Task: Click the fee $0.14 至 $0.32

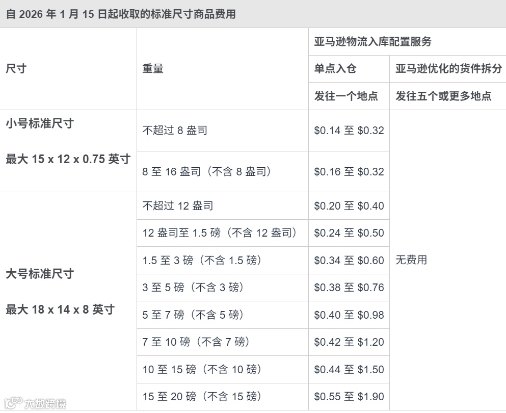Action: tap(349, 131)
